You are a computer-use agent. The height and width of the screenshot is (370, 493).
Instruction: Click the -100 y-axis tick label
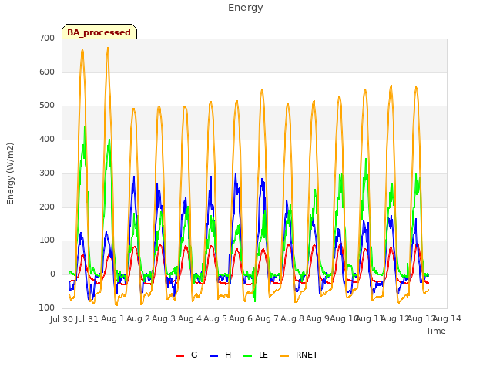pos(45,308)
